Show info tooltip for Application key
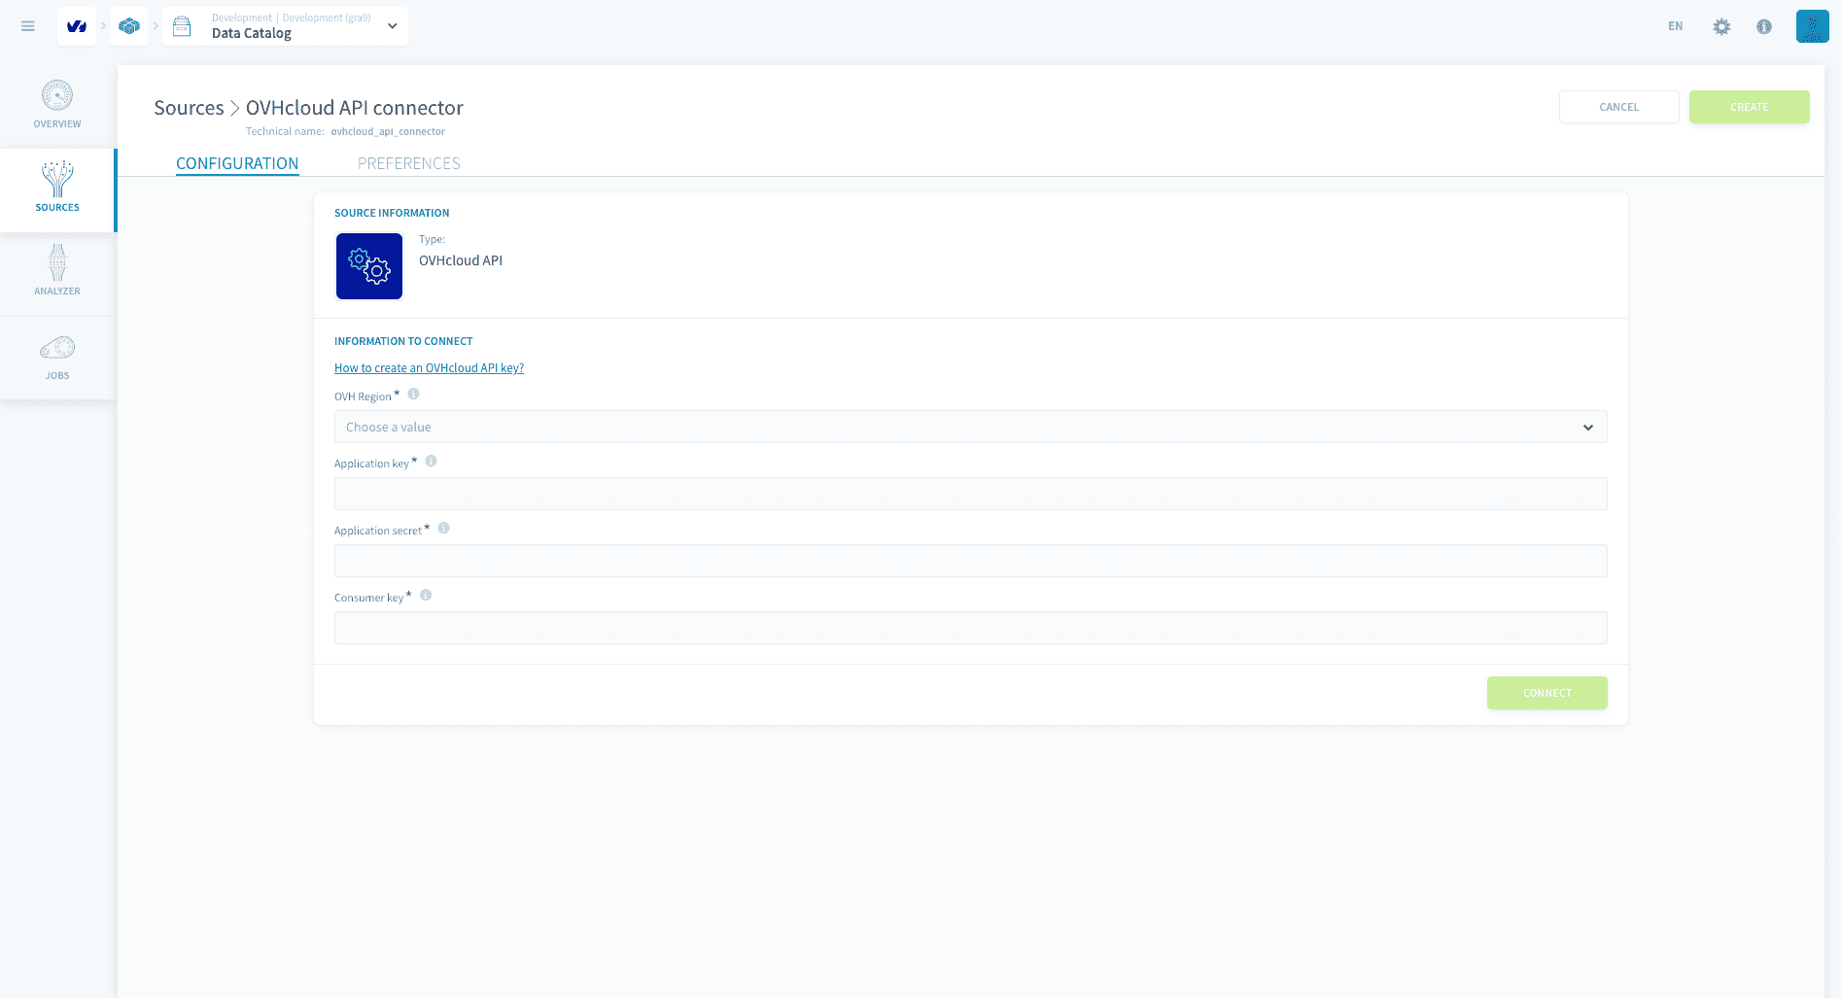 [x=432, y=462]
